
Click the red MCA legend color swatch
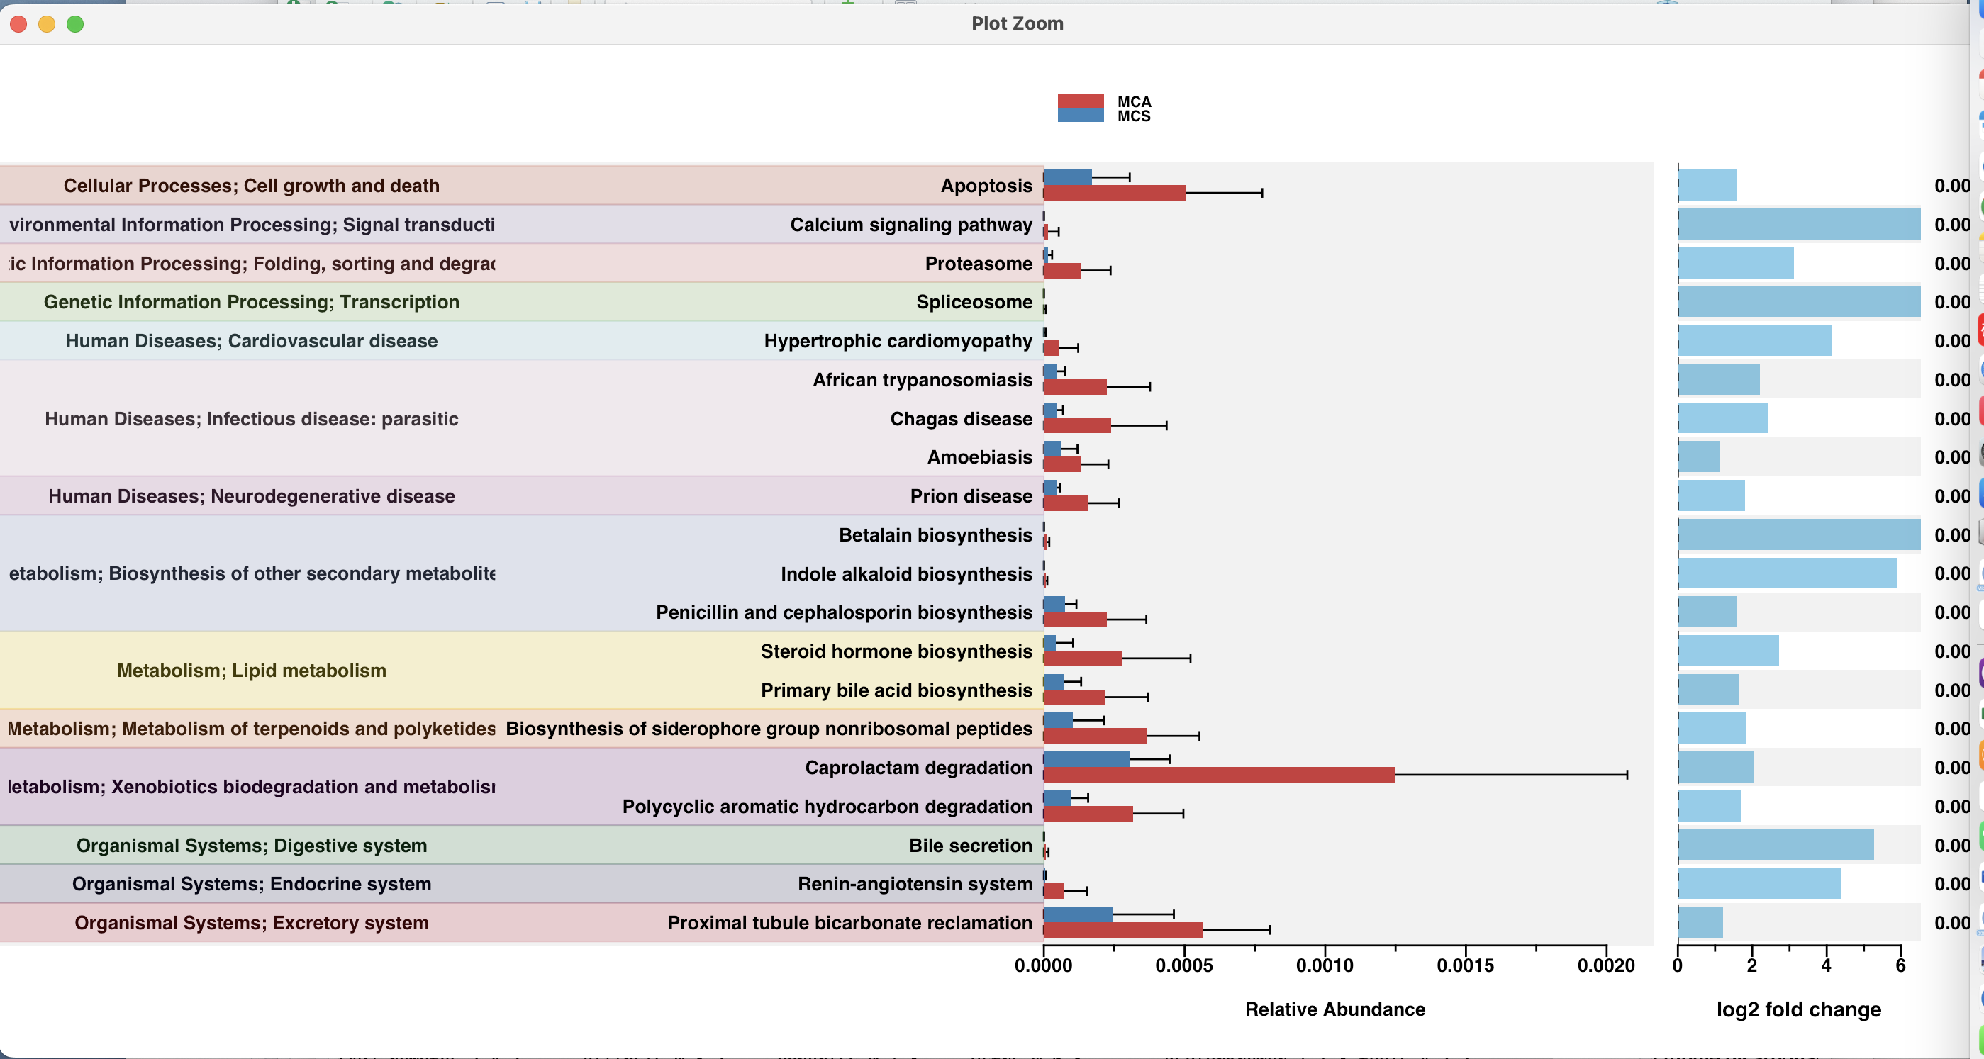coord(1081,101)
